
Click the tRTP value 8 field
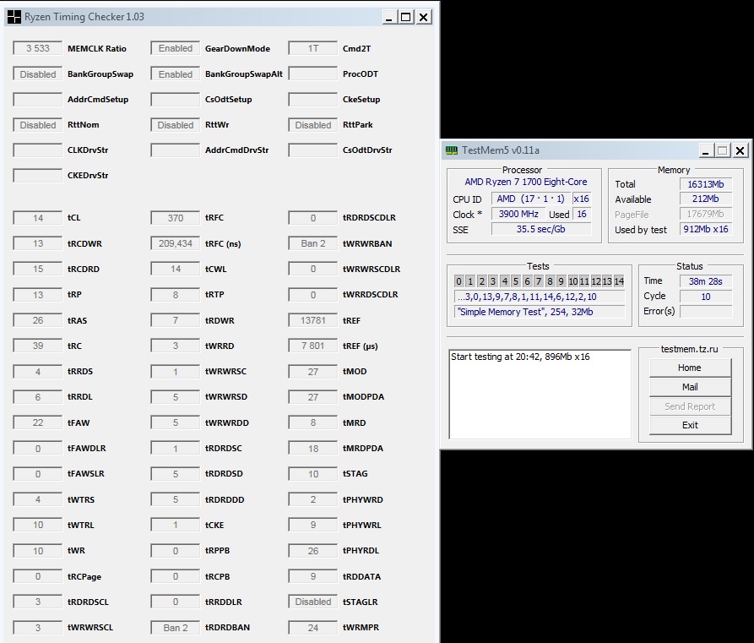point(175,295)
